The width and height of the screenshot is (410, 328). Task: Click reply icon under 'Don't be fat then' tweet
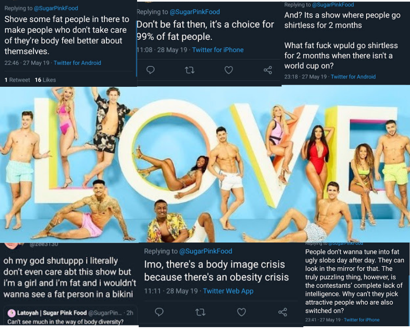151,70
